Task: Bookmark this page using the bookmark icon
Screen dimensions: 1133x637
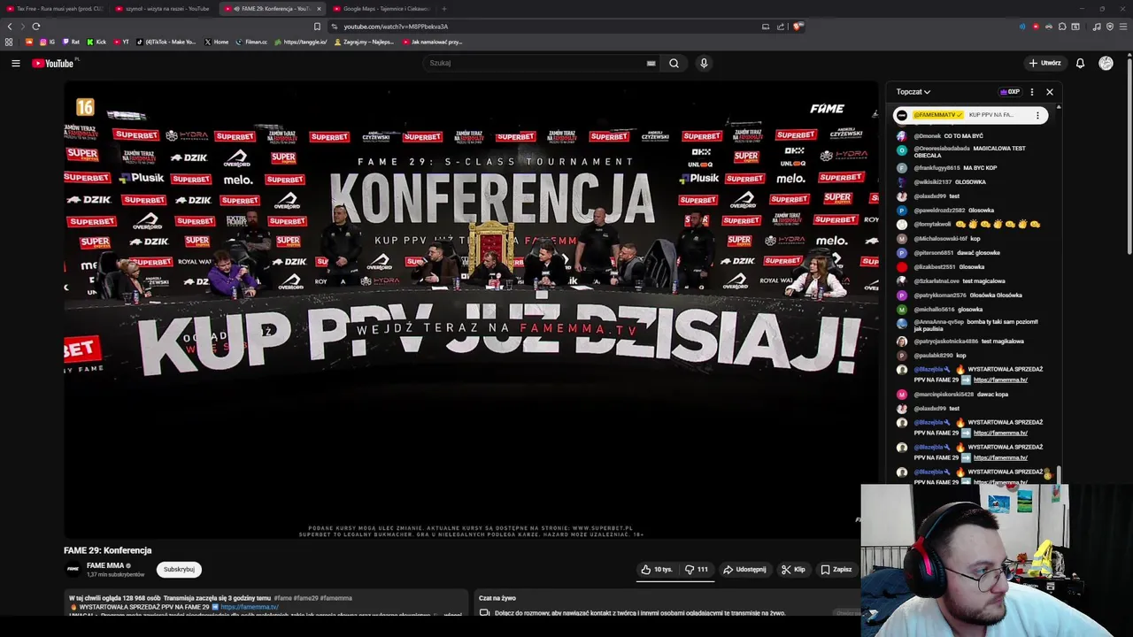Action: 317,27
